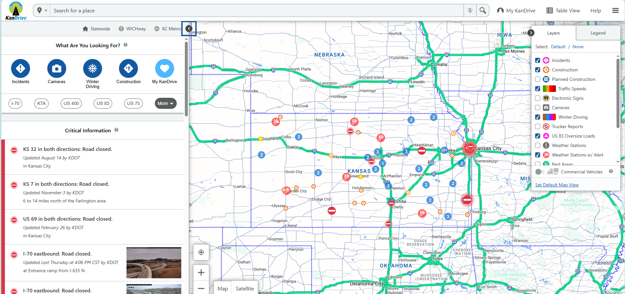
Task: Zoom in with the map plus button
Action: [x=201, y=272]
